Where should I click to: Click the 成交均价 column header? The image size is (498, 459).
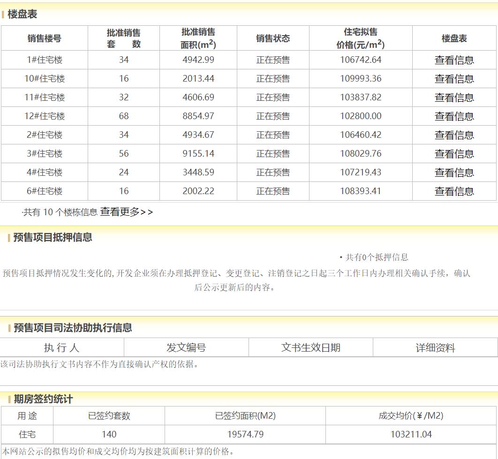point(411,415)
